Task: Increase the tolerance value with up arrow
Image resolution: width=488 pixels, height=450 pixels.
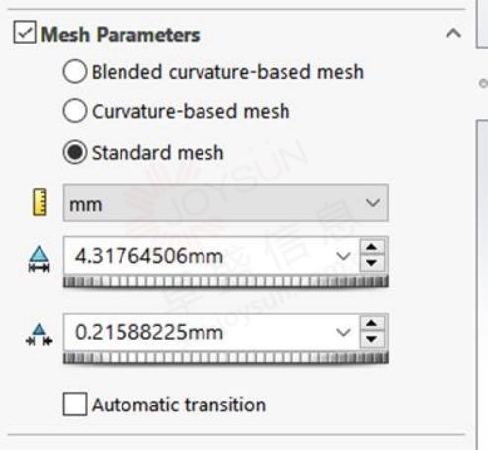Action: (x=372, y=323)
